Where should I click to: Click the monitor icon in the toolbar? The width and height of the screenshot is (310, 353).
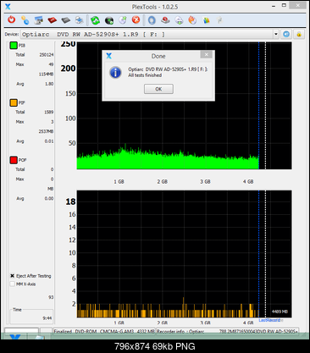(x=38, y=20)
